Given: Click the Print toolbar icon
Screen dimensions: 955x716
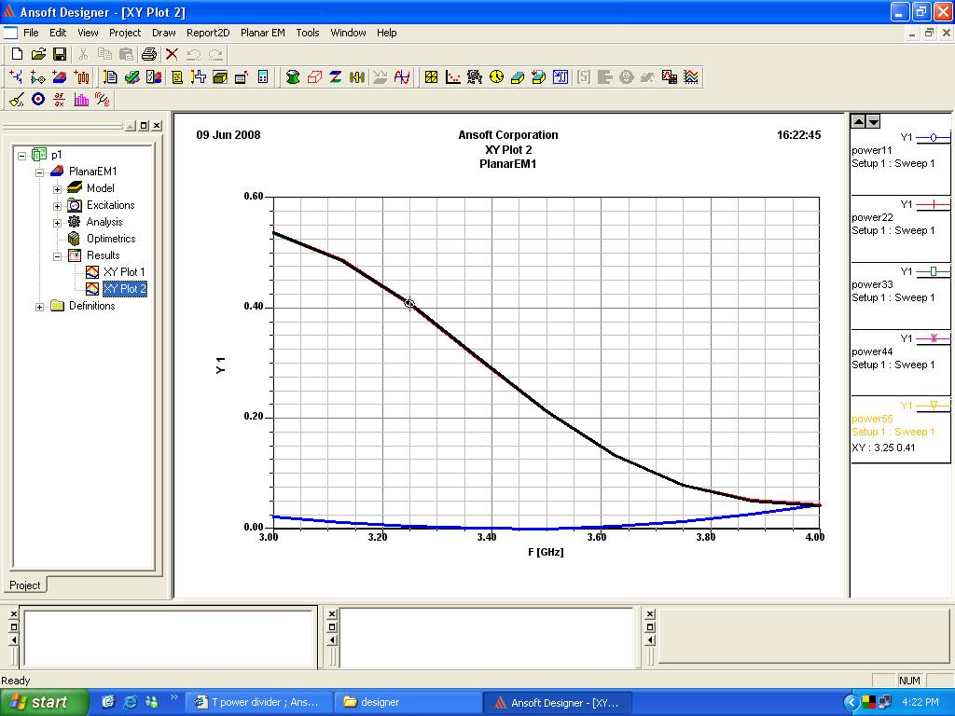Looking at the screenshot, I should click(148, 55).
